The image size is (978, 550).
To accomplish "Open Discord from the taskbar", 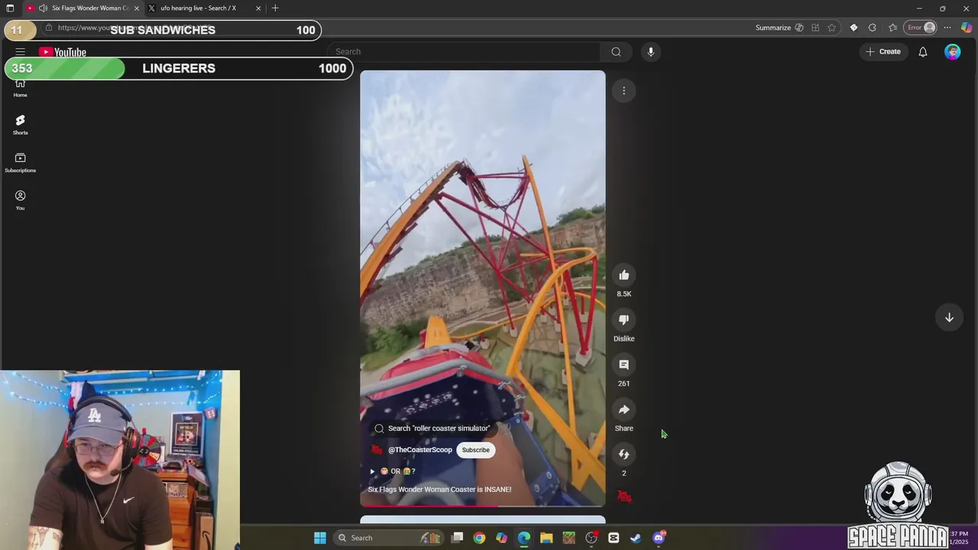I will click(x=659, y=538).
